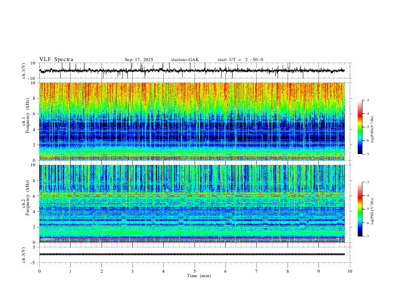Click the ch.2 spectrogram color scale bar
Image resolution: width=394 pixels, height=304 pixels.
pos(360,209)
